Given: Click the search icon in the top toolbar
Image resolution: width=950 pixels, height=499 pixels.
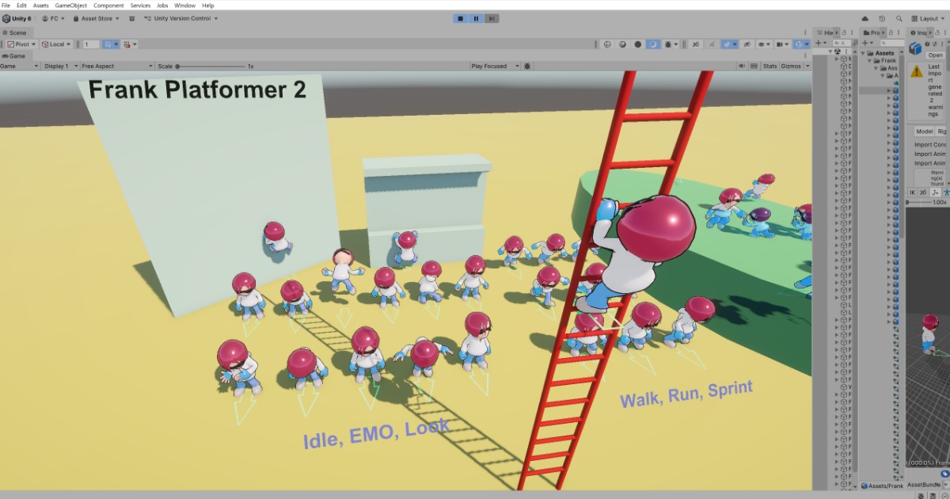Looking at the screenshot, I should pyautogui.click(x=899, y=17).
